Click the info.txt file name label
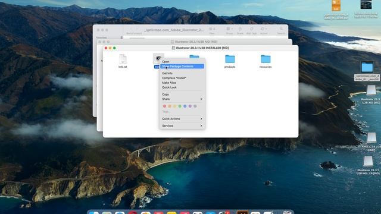The height and width of the screenshot is (214, 381). 123,67
